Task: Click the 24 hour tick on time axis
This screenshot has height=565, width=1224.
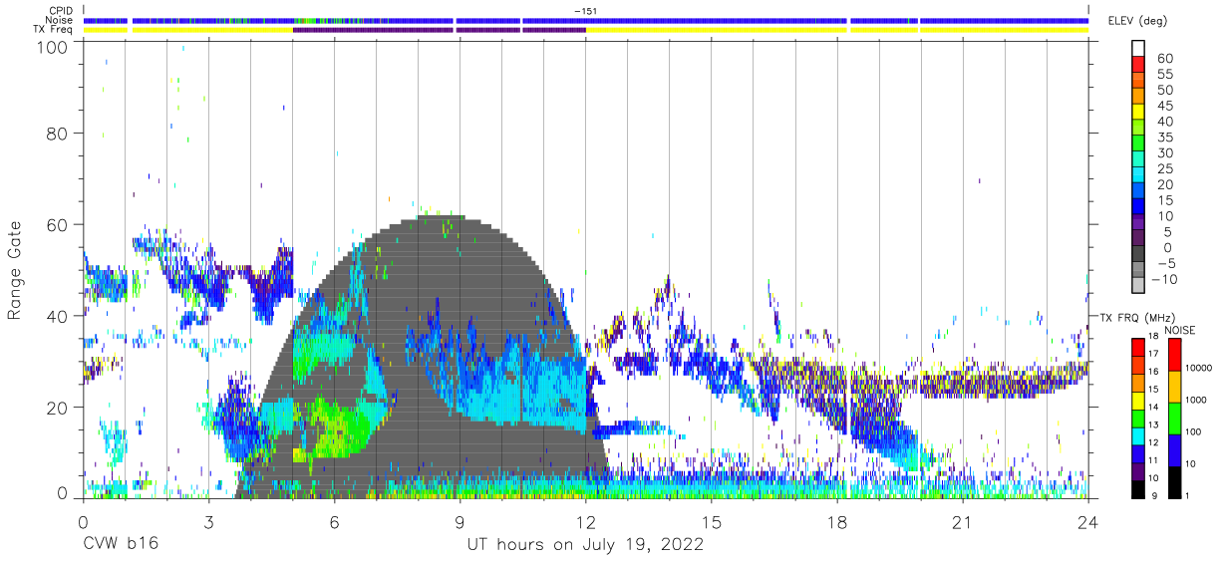Action: pos(1088,521)
